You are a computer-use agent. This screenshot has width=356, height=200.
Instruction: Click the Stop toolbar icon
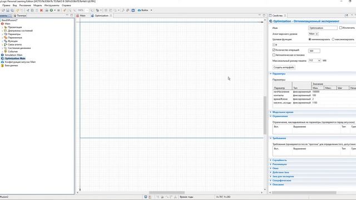tap(58, 10)
